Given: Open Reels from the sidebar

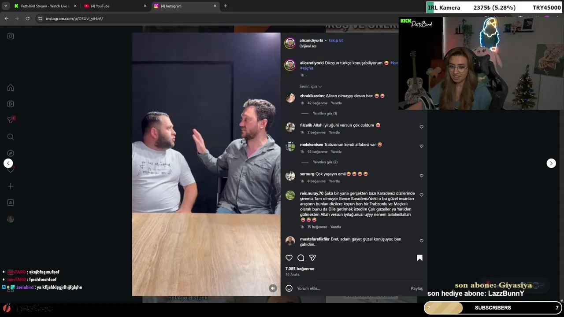Looking at the screenshot, I should coord(11,104).
